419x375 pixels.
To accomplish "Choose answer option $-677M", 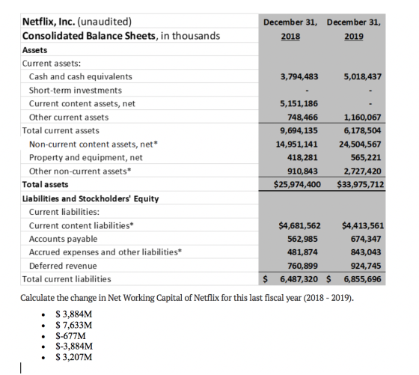I will click(x=70, y=336).
